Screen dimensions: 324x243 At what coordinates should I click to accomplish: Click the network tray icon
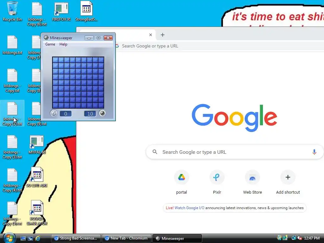pos(294,238)
